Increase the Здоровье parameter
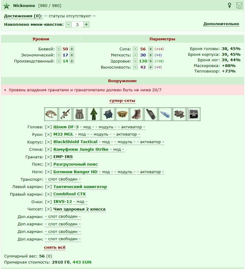Screen dimensions: 245x269 [150, 61]
